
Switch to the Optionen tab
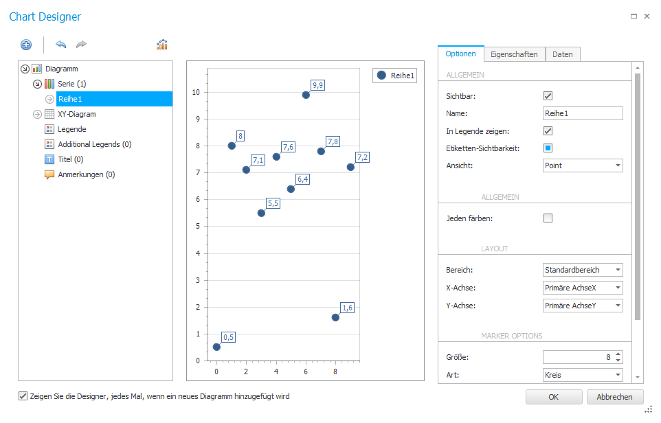[461, 54]
